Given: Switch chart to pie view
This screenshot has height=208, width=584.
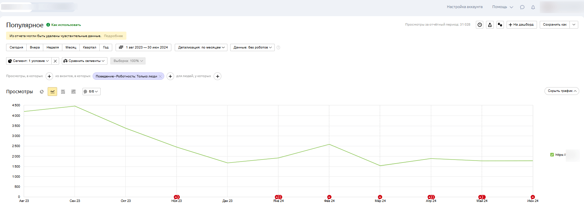Looking at the screenshot, I should (42, 92).
